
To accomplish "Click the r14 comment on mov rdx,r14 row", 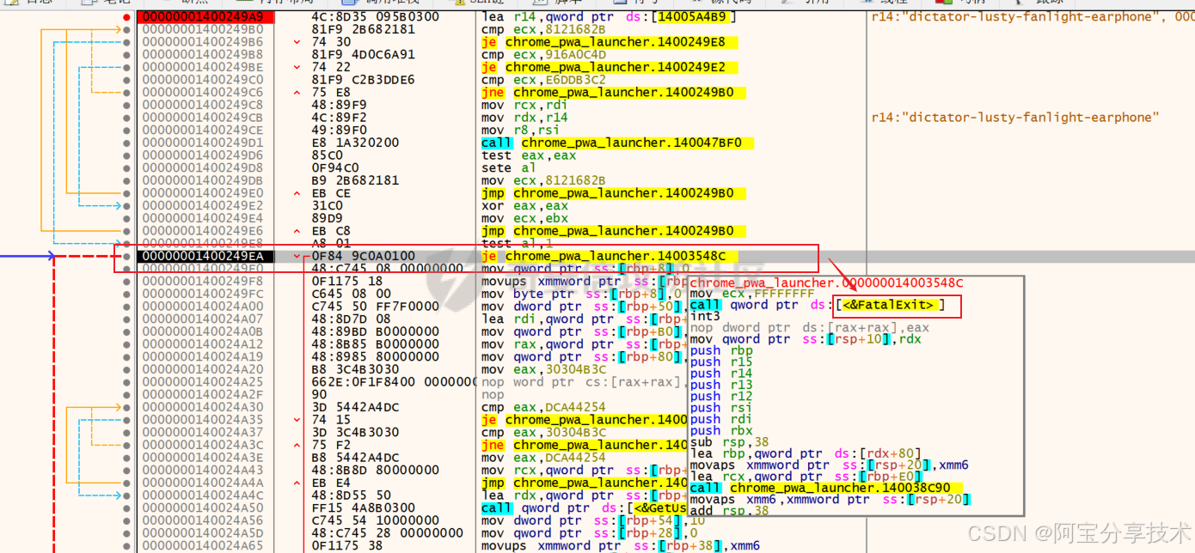I will coord(1015,117).
